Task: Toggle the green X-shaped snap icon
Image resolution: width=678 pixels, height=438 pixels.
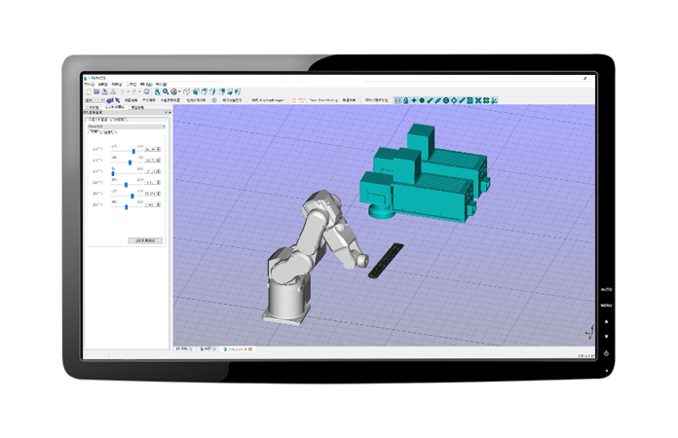Action: point(478,100)
